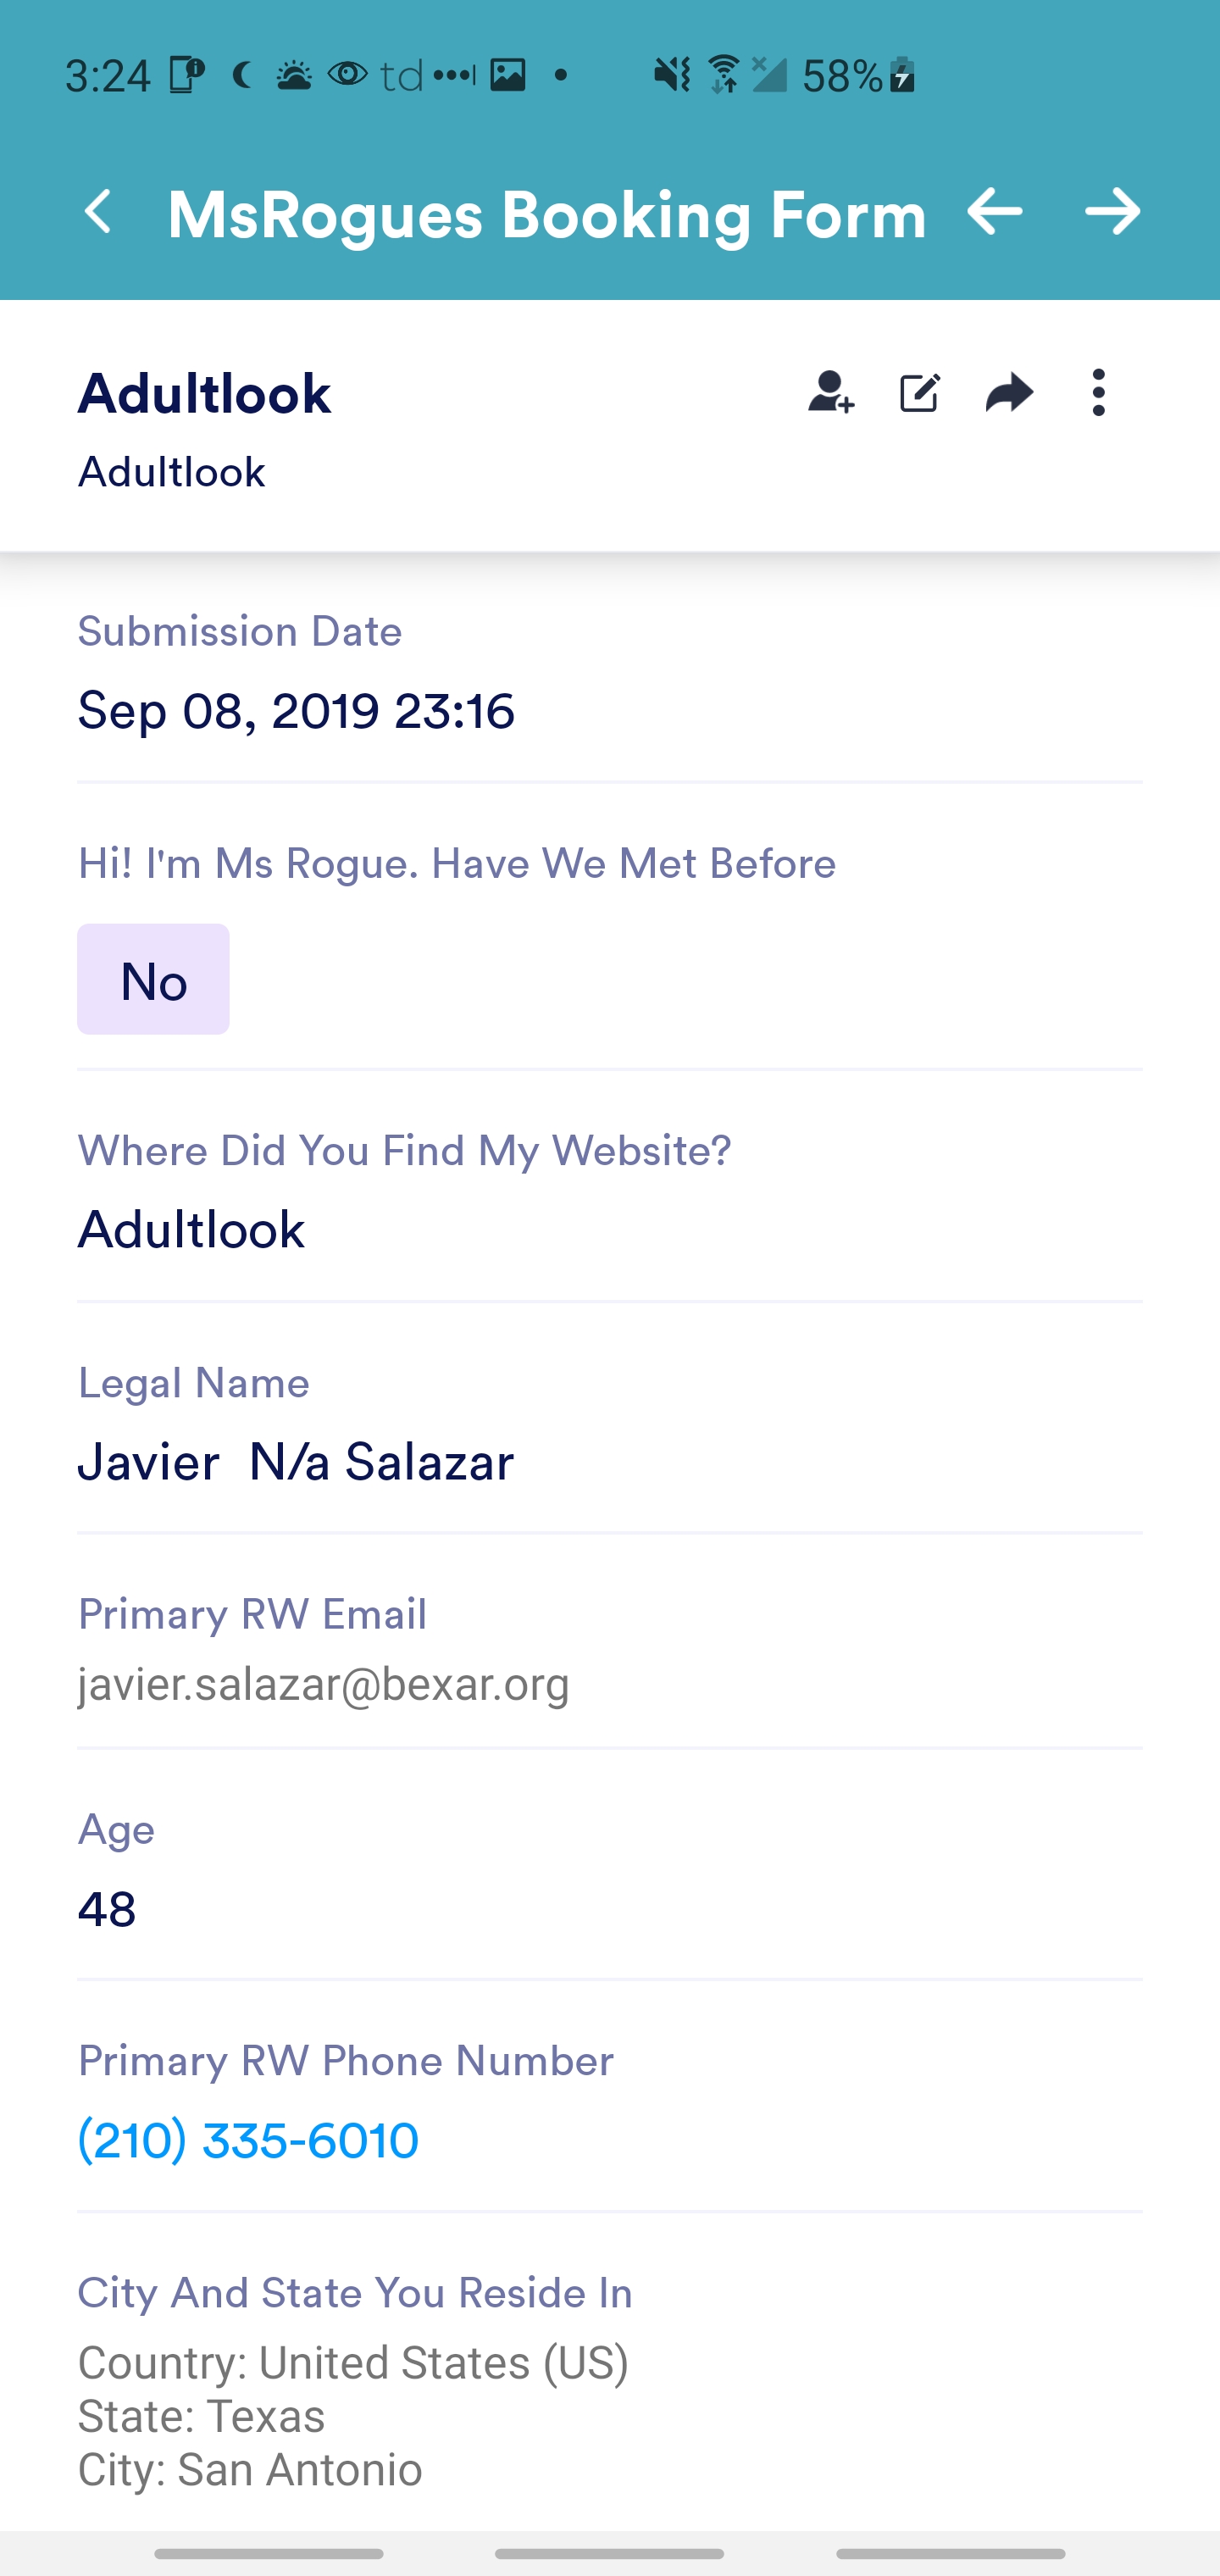Tap the Legal Name value Javier Salazar
Viewport: 1220px width, 2576px height.
pyautogui.click(x=296, y=1462)
